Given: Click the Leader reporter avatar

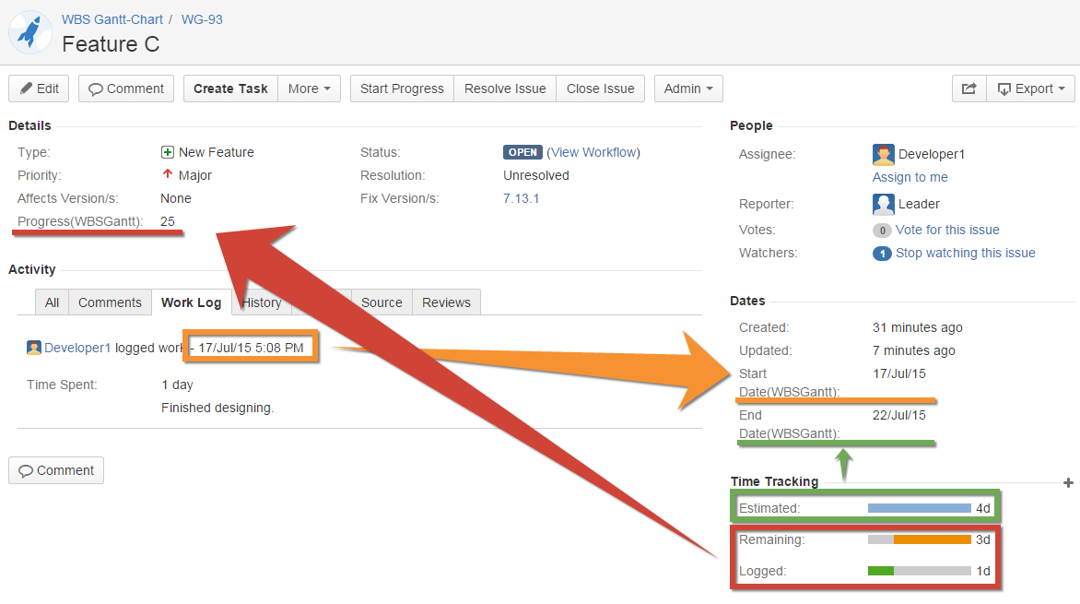Looking at the screenshot, I should 883,204.
